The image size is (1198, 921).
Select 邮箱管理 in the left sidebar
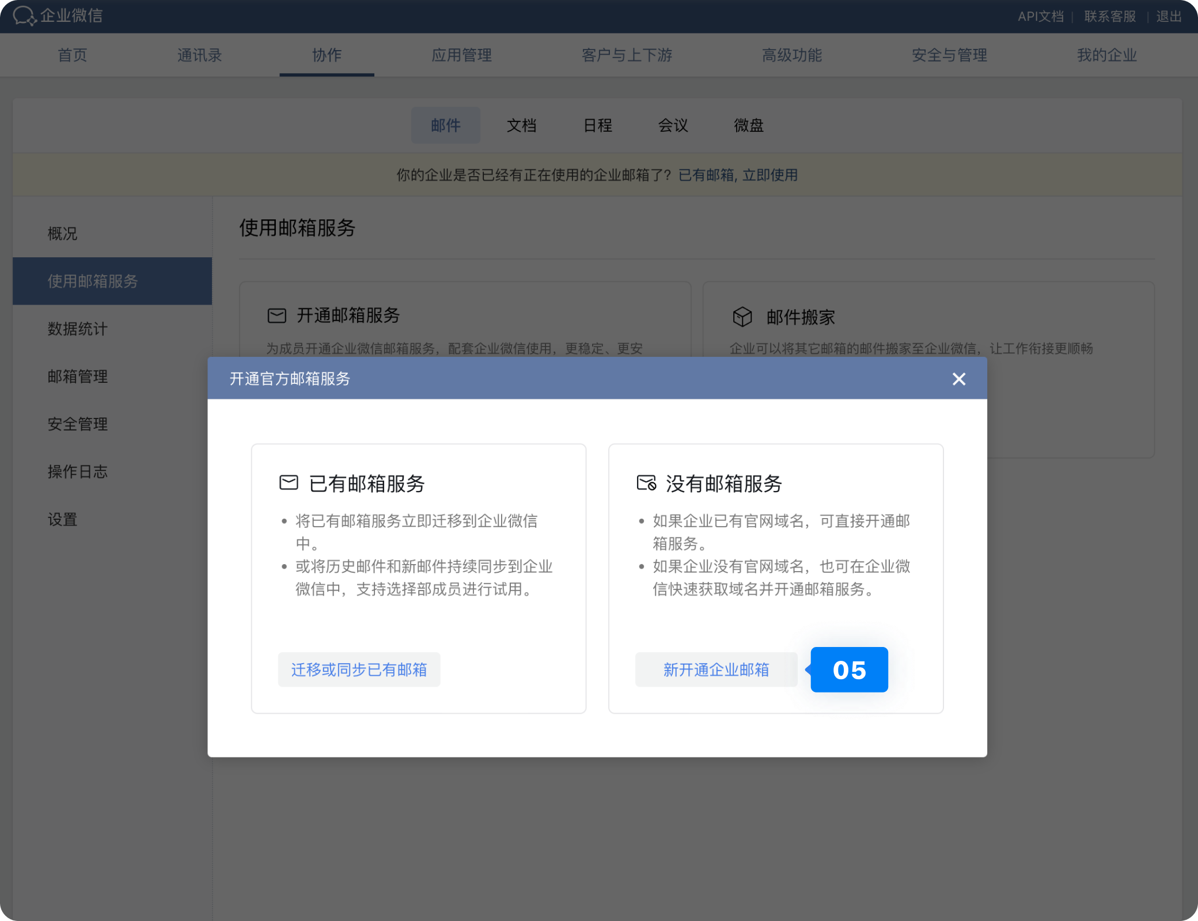[78, 376]
